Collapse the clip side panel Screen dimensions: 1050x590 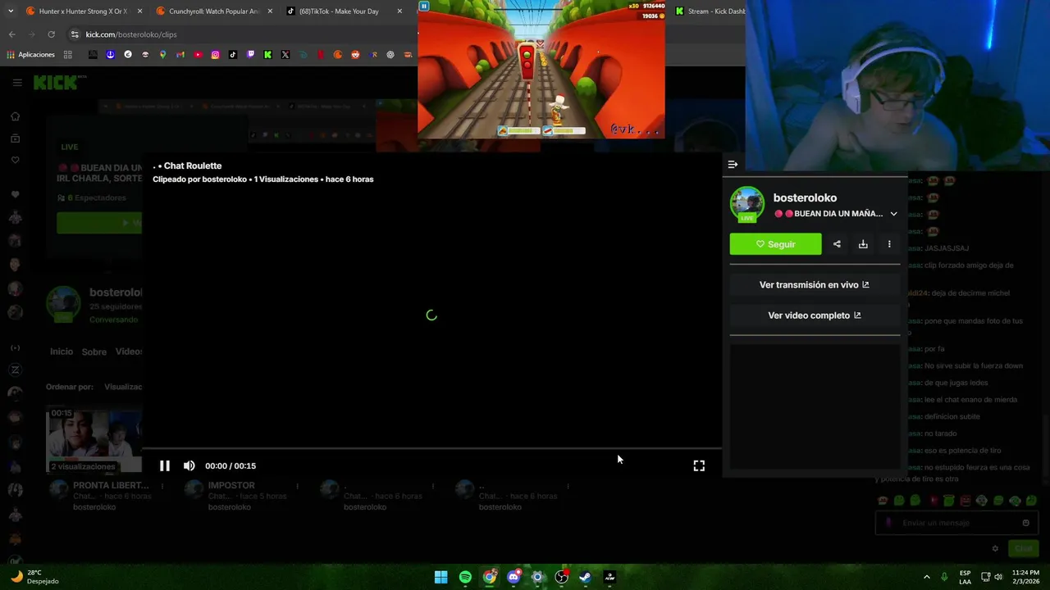click(x=733, y=165)
